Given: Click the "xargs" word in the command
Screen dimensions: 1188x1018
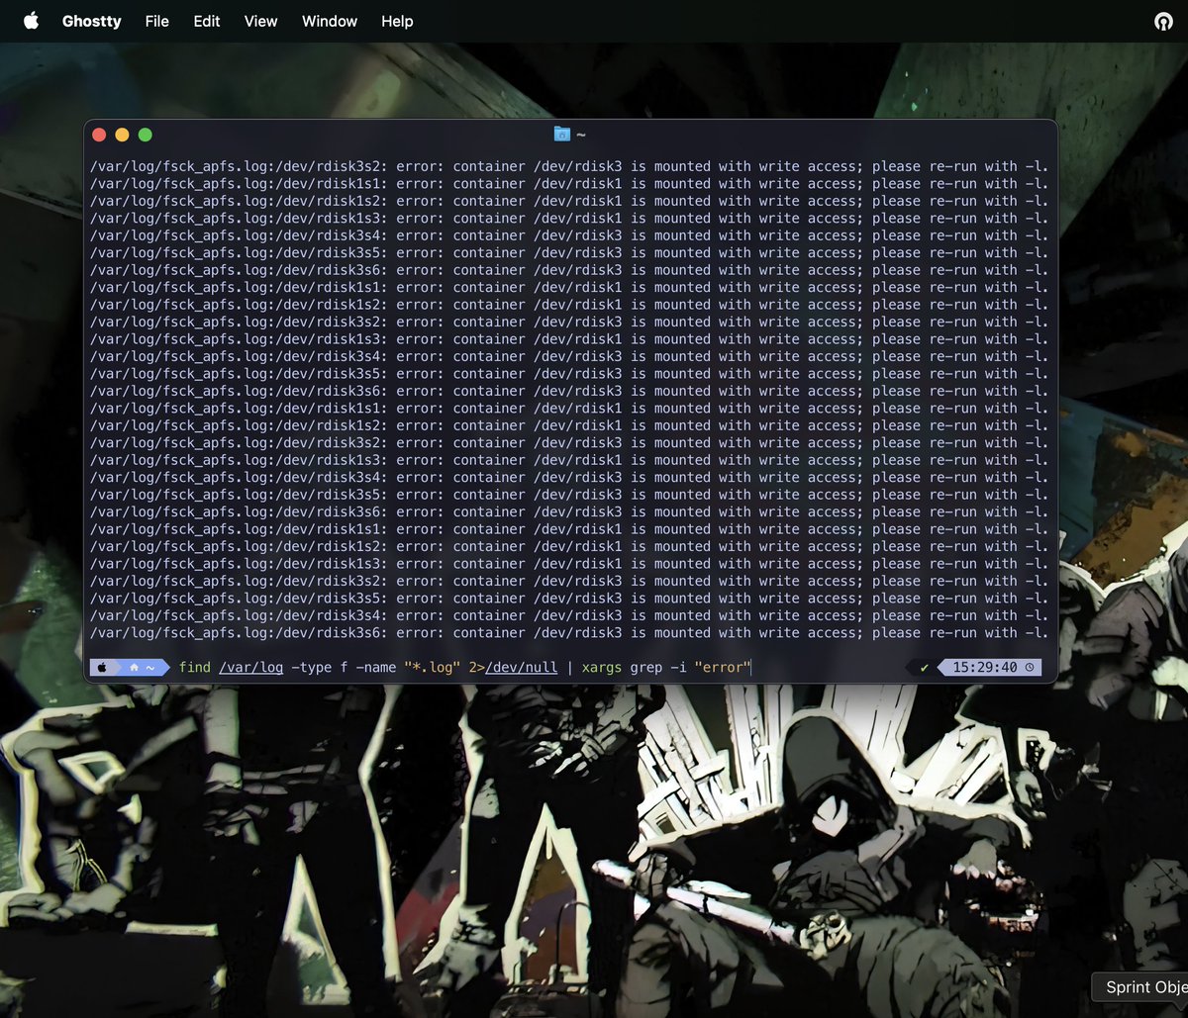Looking at the screenshot, I should (602, 668).
